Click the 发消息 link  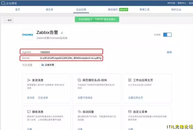(x=31, y=98)
